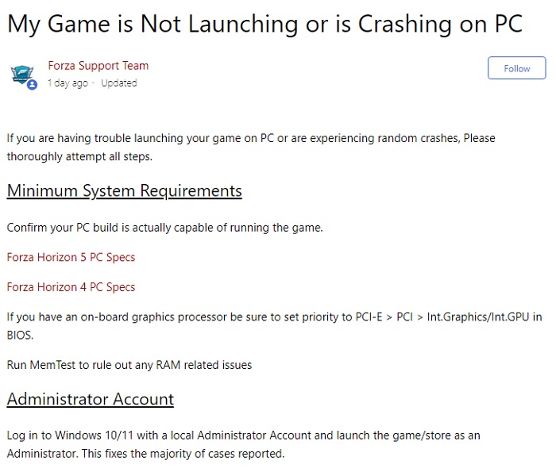Open the Forza Horizon 5 PC Specs link

click(x=71, y=257)
